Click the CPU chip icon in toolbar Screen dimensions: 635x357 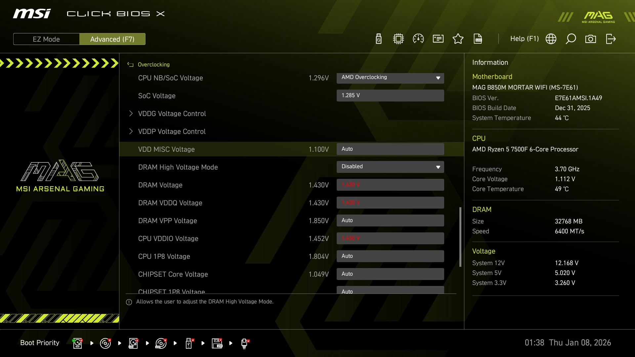[x=399, y=39]
